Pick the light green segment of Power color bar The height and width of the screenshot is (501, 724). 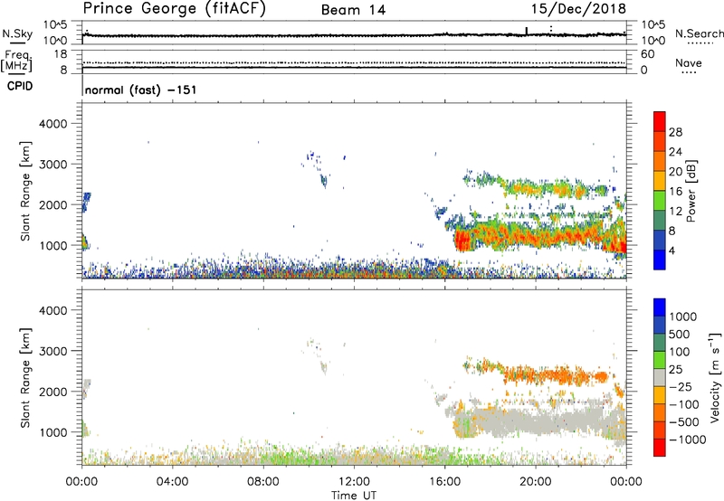click(x=660, y=201)
